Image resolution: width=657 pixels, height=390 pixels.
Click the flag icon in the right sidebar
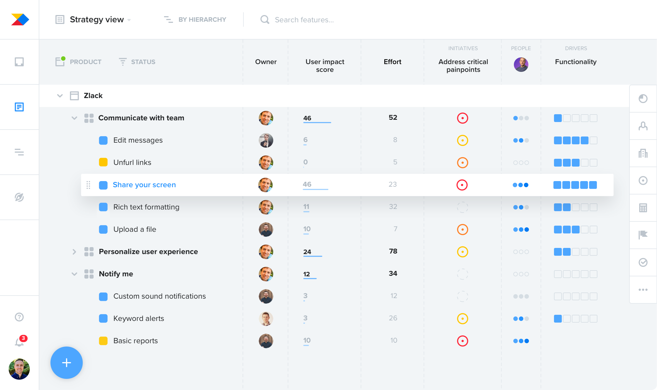[643, 235]
